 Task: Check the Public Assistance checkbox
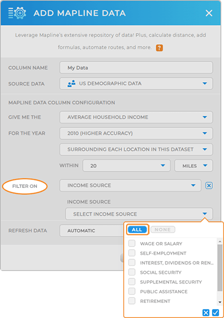[132, 291]
